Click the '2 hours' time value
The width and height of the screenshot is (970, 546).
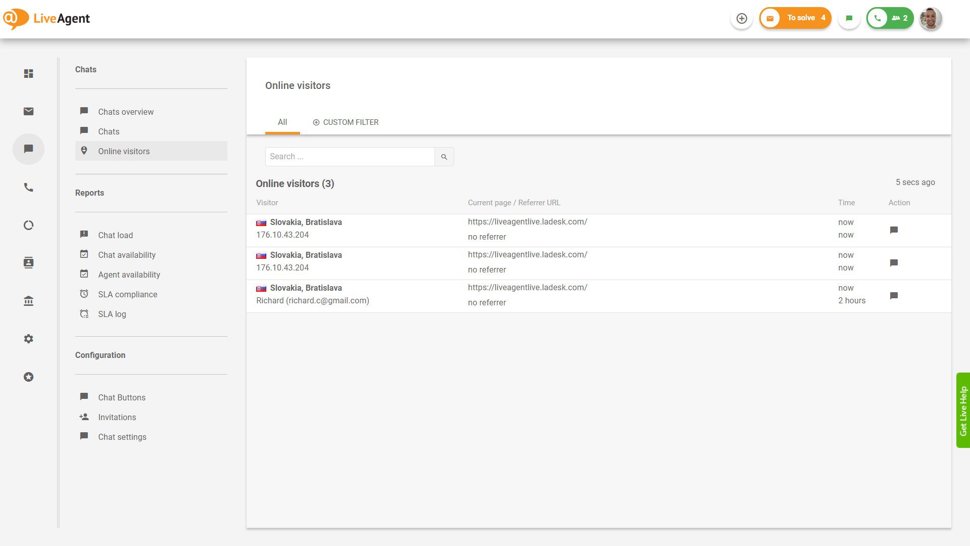[851, 301]
